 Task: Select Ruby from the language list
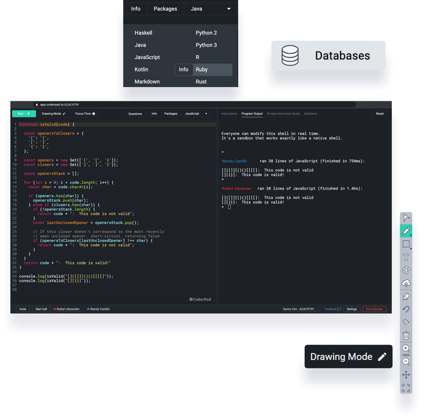point(202,69)
